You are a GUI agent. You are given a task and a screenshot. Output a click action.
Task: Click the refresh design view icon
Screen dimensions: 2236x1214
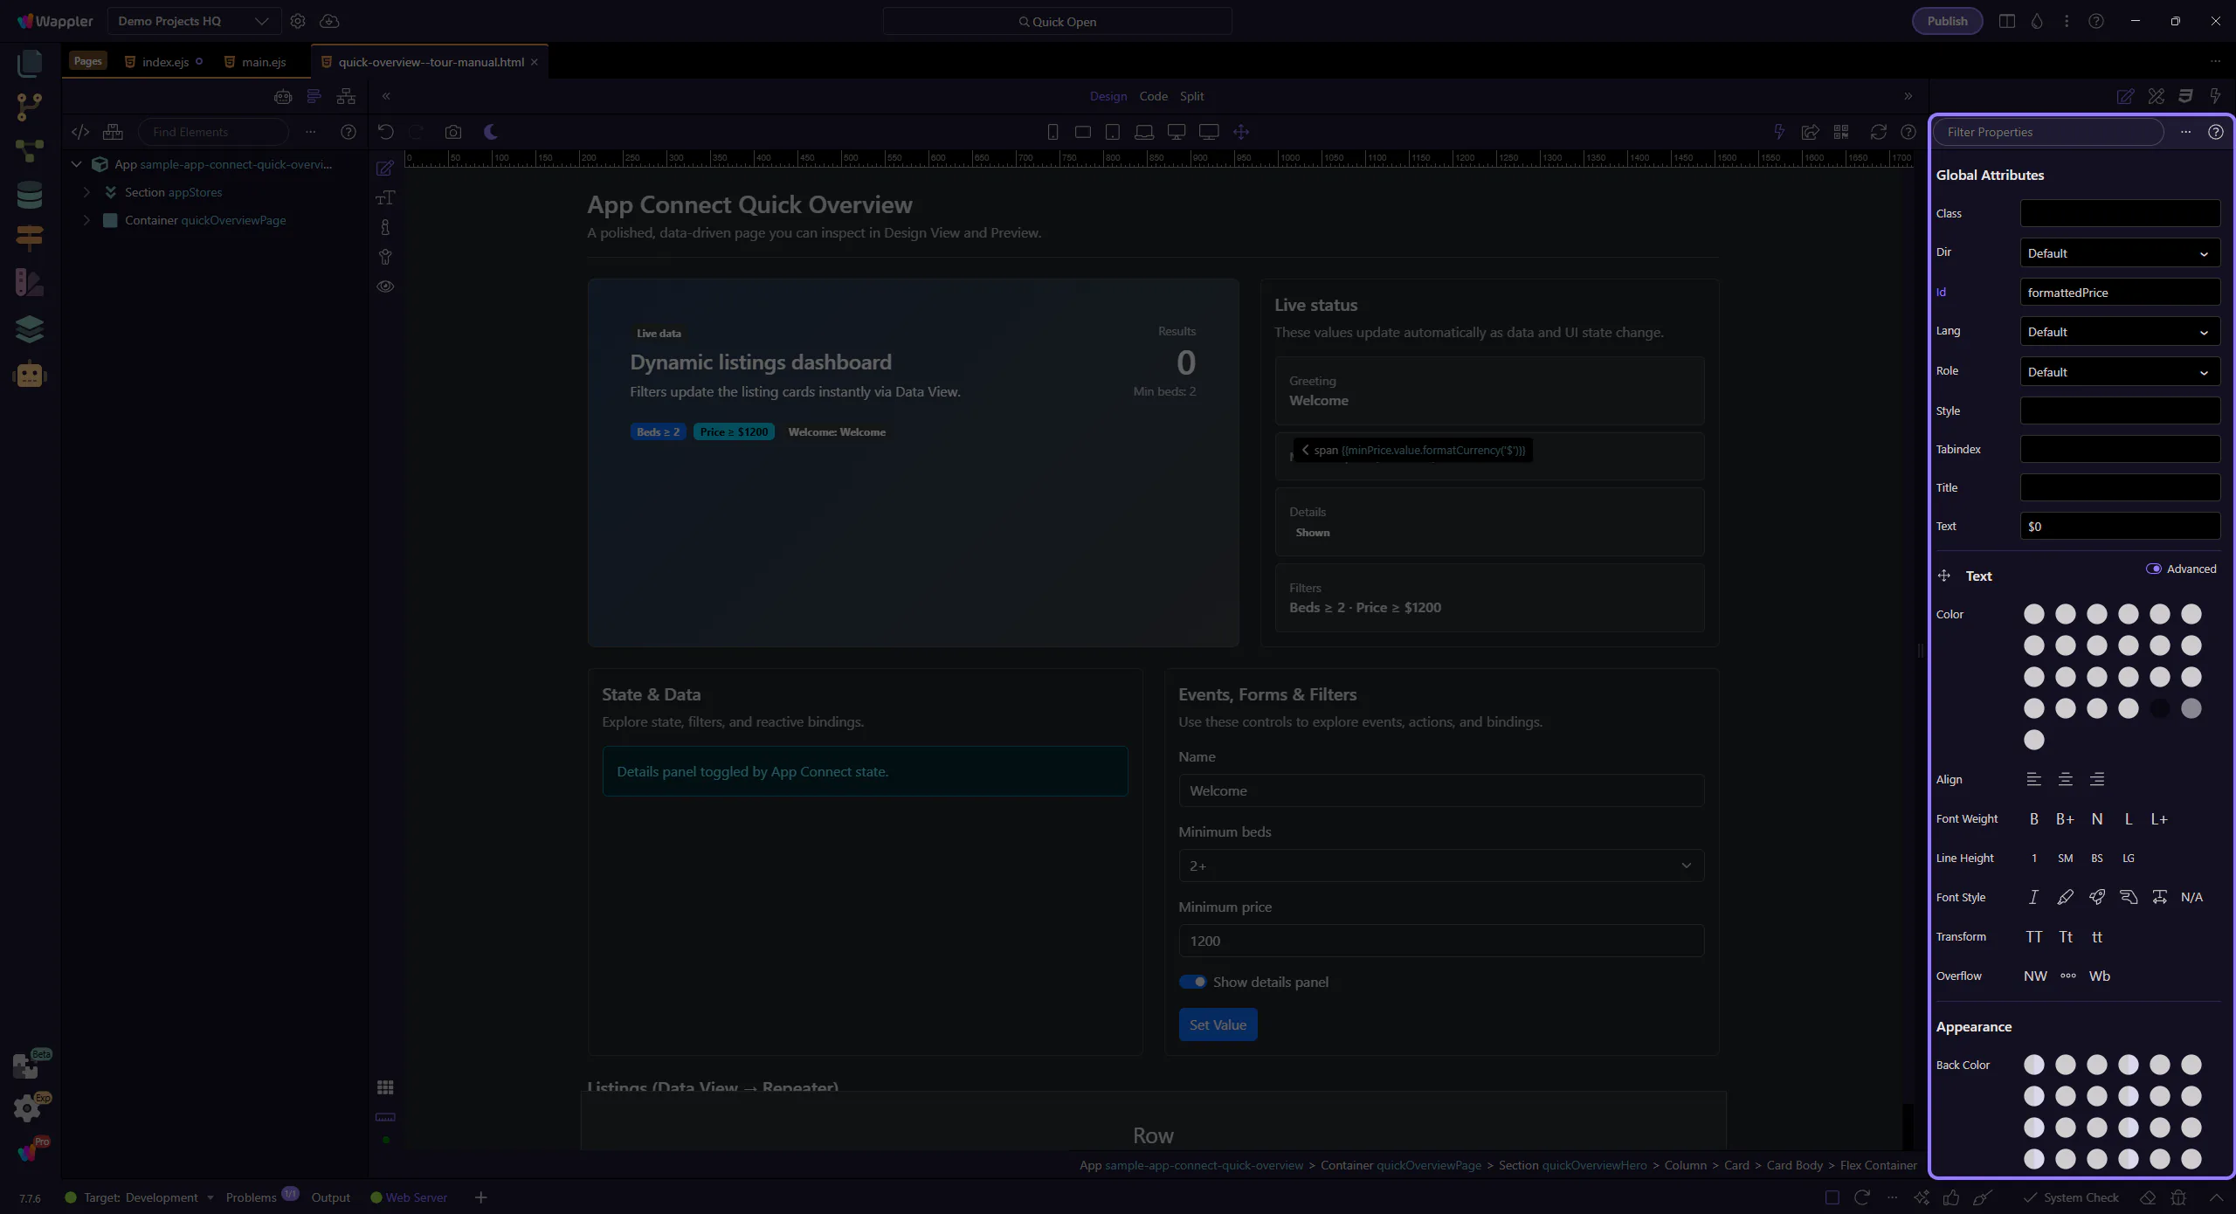pos(1878,132)
